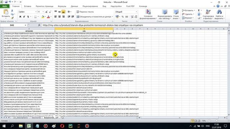The width and height of the screenshot is (230, 129).
Task: Click the Decrease font size icon
Action: coord(50,12)
